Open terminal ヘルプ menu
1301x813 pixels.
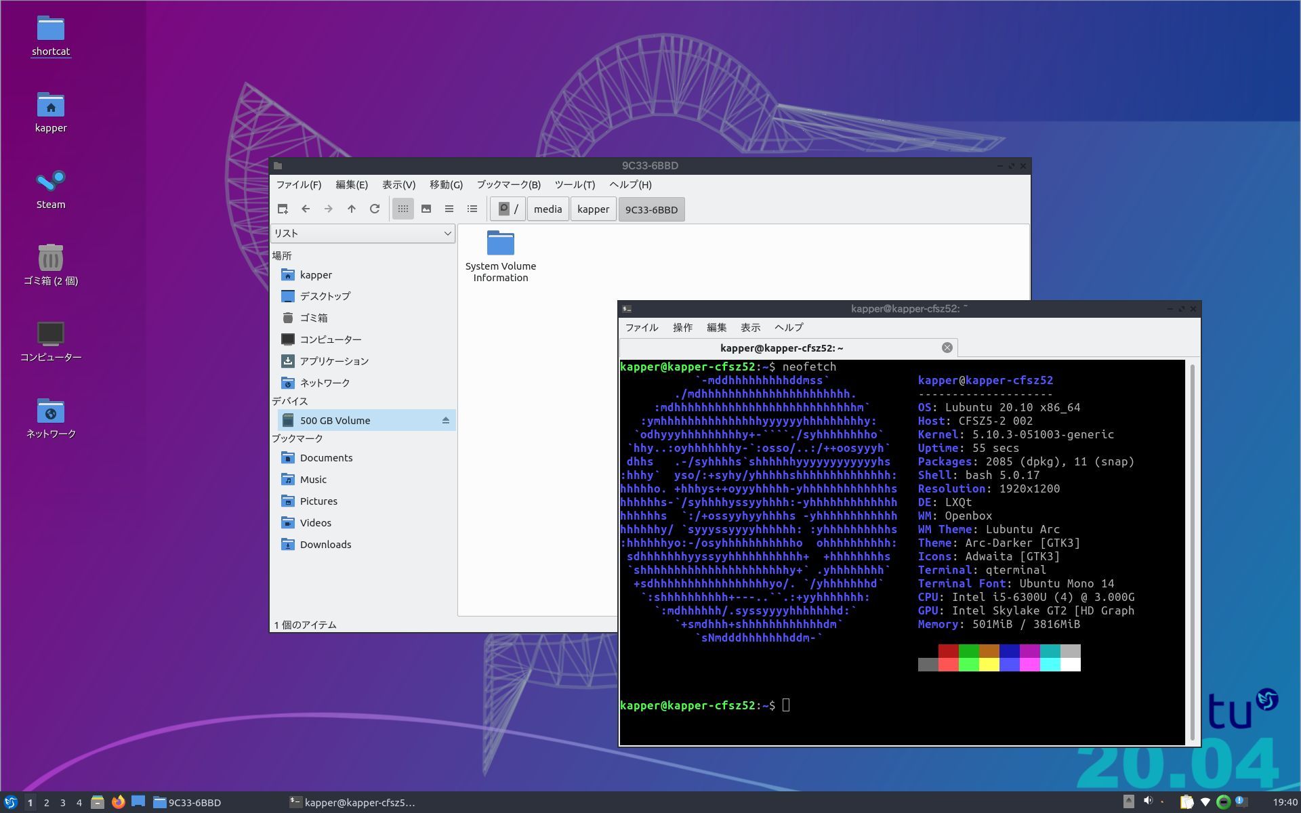click(789, 327)
